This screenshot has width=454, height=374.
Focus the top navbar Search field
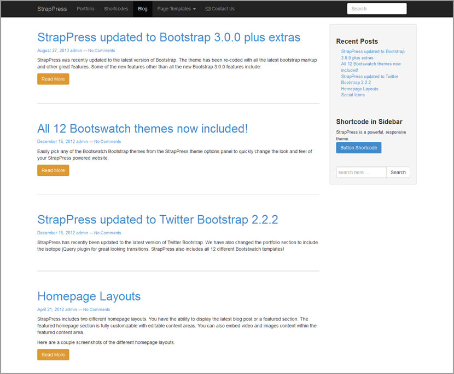point(377,9)
